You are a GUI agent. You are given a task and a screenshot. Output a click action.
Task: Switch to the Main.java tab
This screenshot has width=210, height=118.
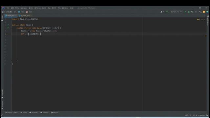(11, 16)
